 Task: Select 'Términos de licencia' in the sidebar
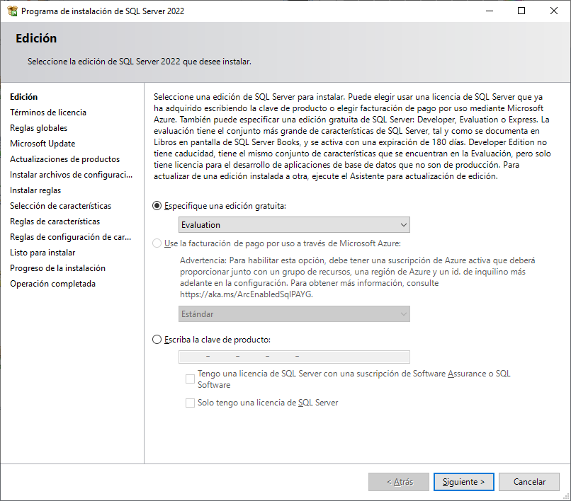tap(48, 112)
